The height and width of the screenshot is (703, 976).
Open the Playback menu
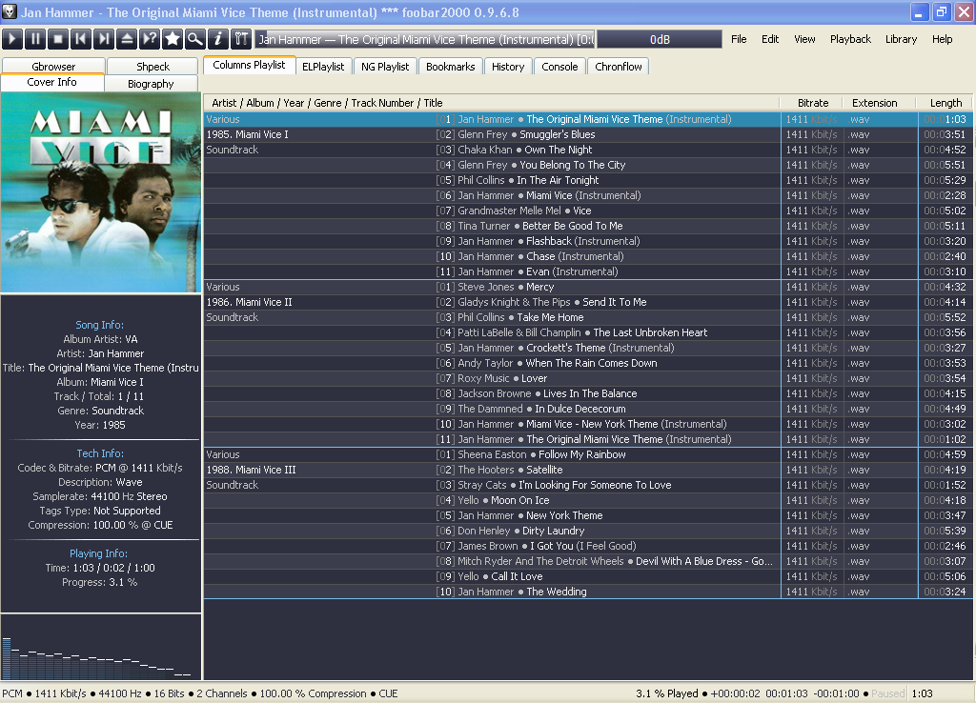[850, 39]
